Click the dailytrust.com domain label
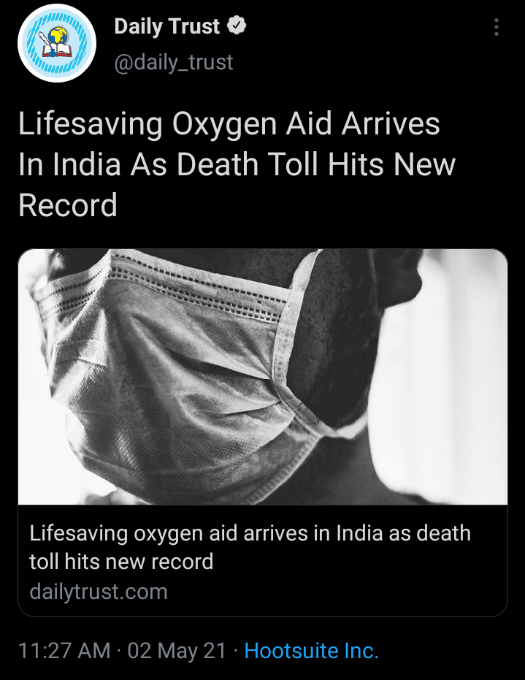The image size is (525, 680). [x=99, y=592]
